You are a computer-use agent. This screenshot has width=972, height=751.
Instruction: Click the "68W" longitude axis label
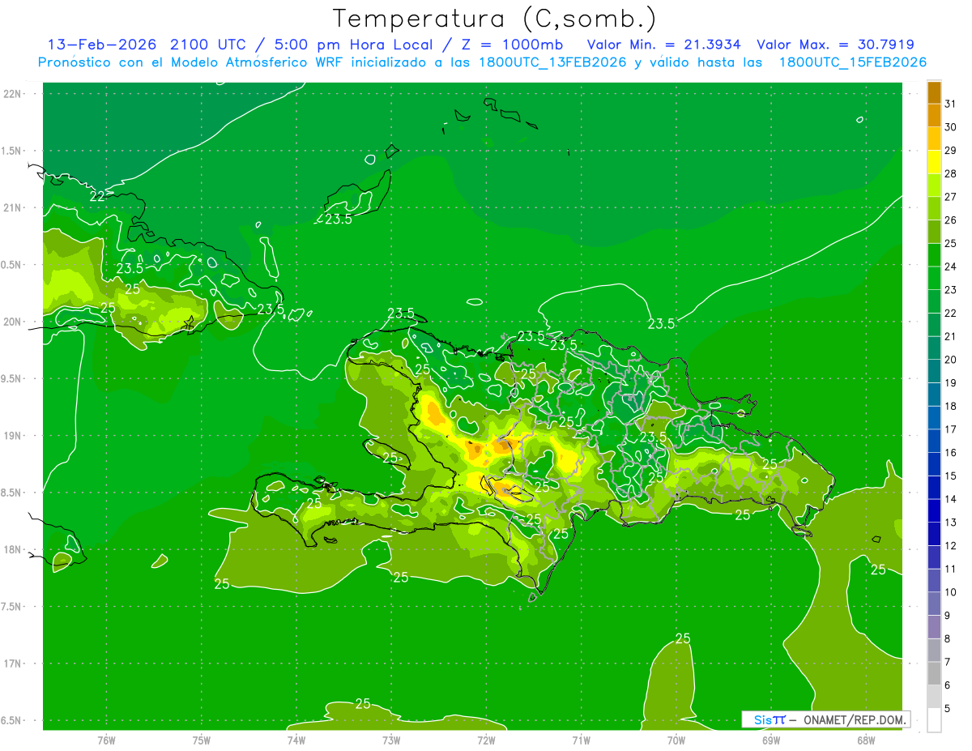[866, 740]
